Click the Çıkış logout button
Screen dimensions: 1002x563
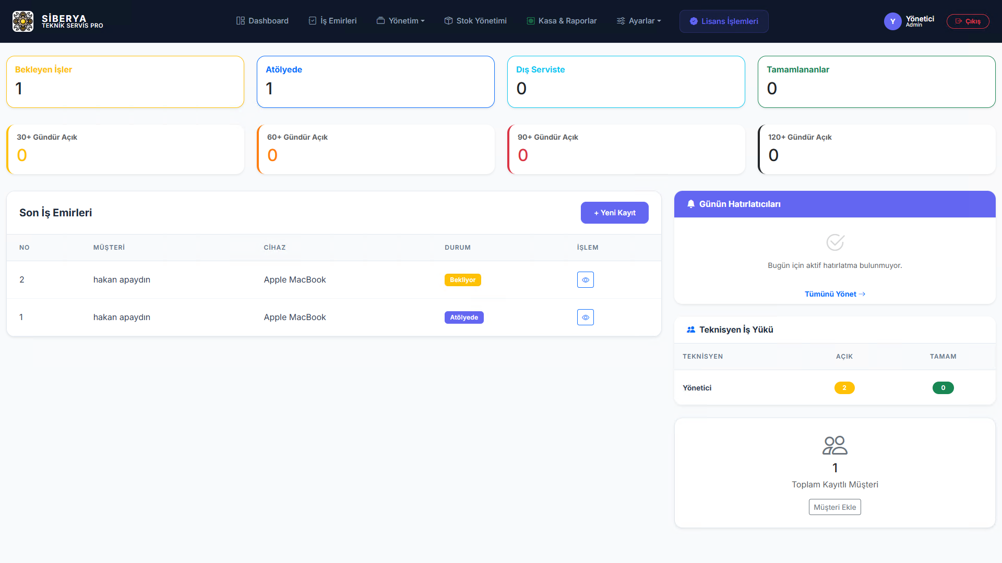click(968, 21)
